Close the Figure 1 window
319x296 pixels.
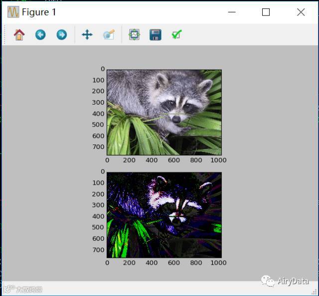point(301,12)
